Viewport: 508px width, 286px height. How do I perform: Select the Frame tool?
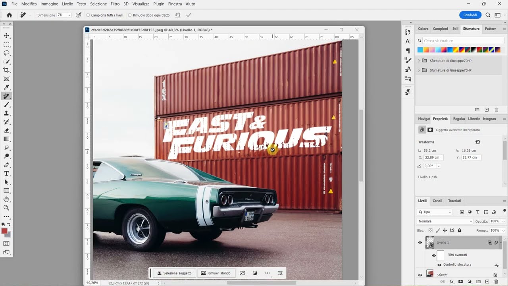7,79
